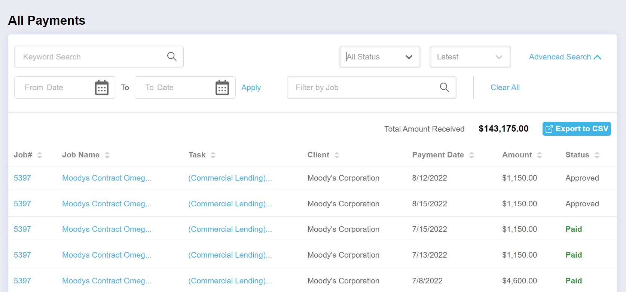Click the Filter by Job search icon
626x292 pixels.
(444, 87)
